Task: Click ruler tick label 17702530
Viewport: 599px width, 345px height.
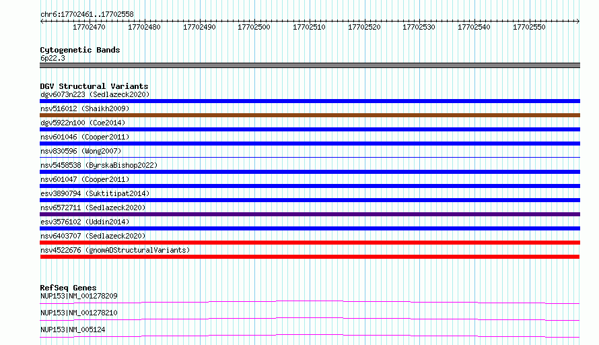Action: click(x=419, y=27)
